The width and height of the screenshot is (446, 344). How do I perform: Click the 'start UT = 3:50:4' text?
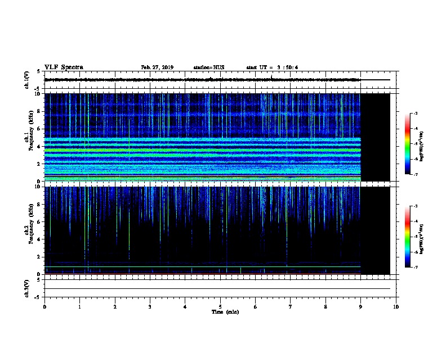pyautogui.click(x=272, y=67)
